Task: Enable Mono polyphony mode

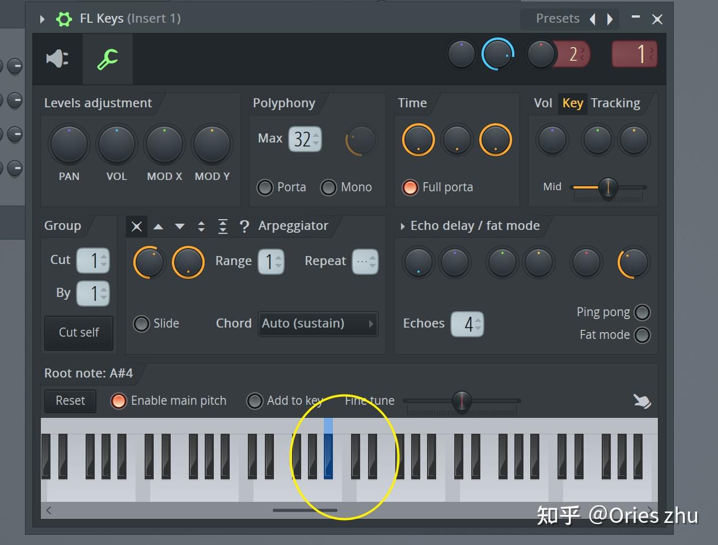Action: point(330,187)
